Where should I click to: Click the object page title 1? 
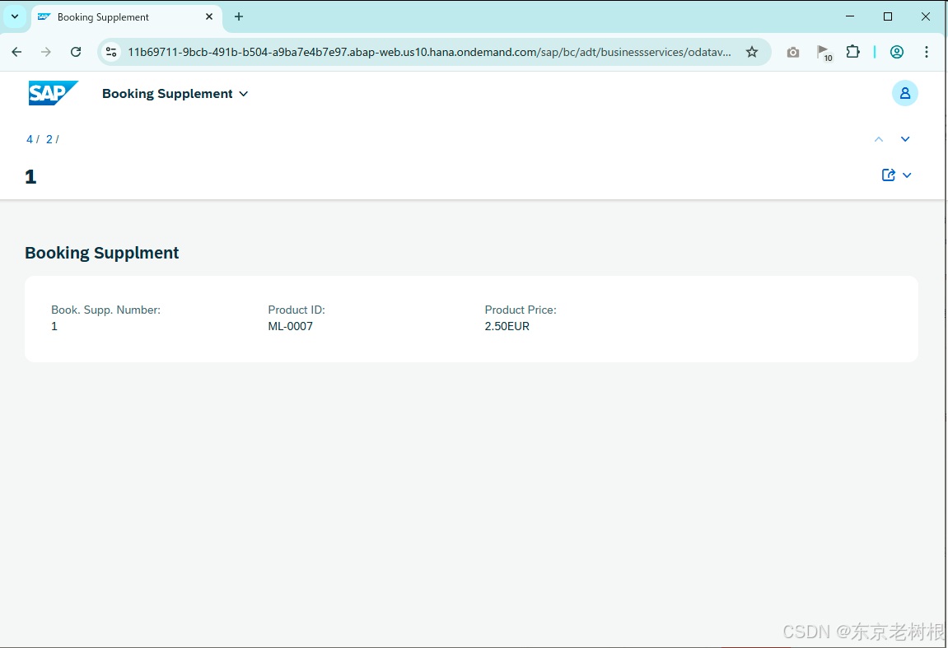(30, 176)
